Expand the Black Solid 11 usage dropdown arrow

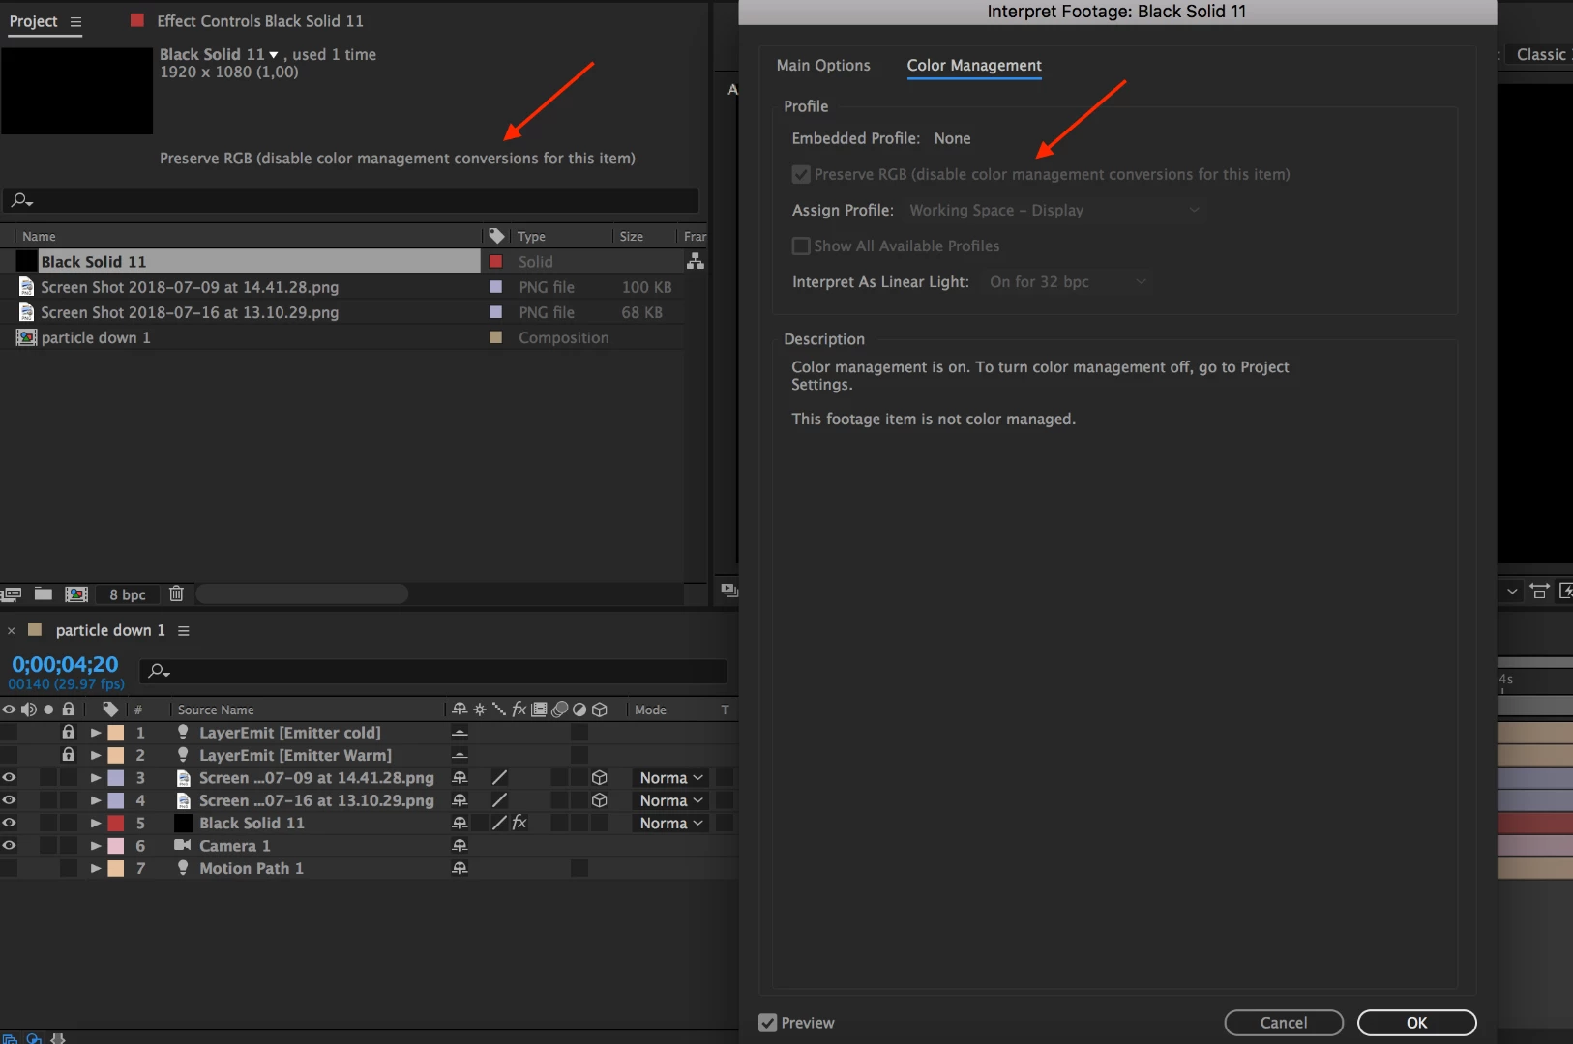coord(274,55)
